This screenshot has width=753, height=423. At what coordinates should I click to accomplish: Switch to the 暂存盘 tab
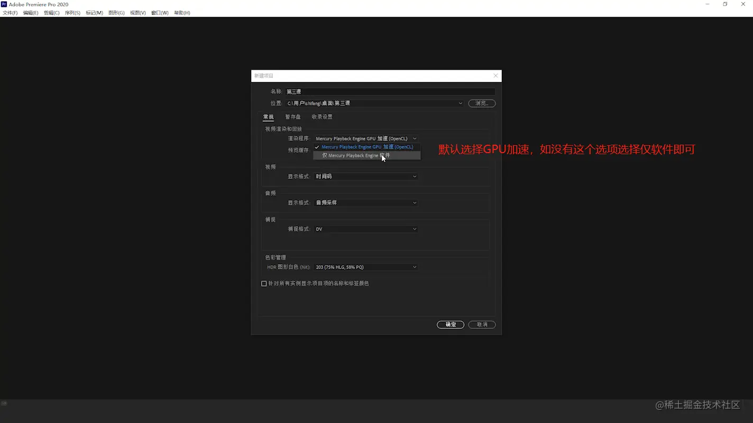pos(293,117)
